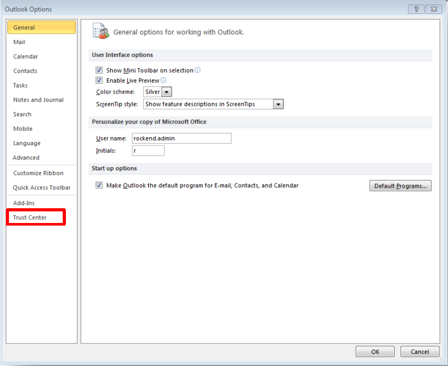Click Personalize your copy of Microsoft Office heading
Viewport: 448px width, 366px height.
pos(149,121)
